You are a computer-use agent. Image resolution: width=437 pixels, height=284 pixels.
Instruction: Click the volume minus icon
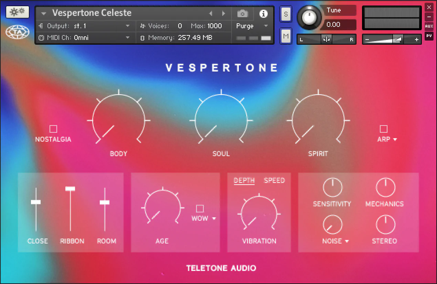pyautogui.click(x=367, y=40)
